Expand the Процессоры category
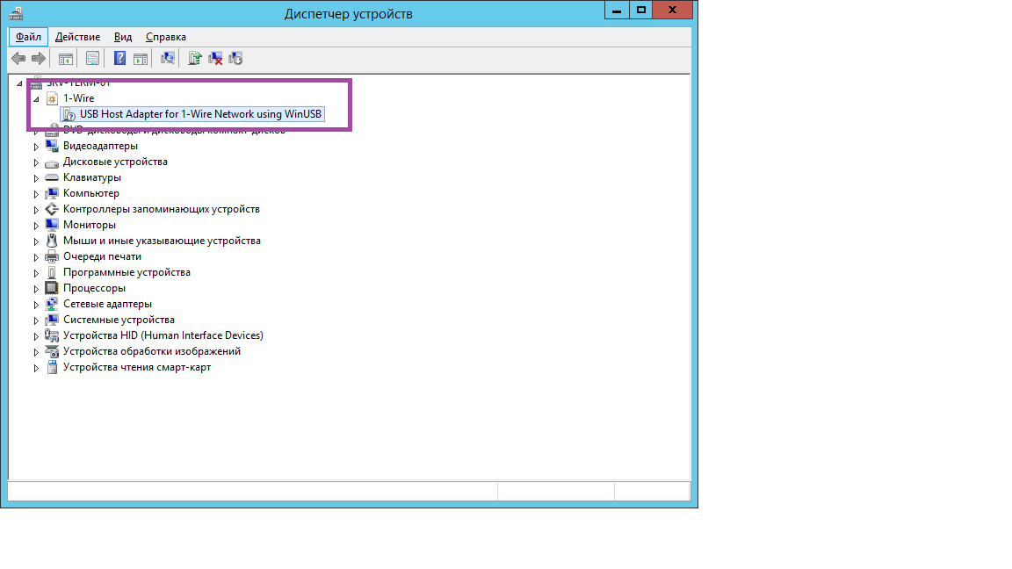Screen dimensions: 1012x569 36,289
